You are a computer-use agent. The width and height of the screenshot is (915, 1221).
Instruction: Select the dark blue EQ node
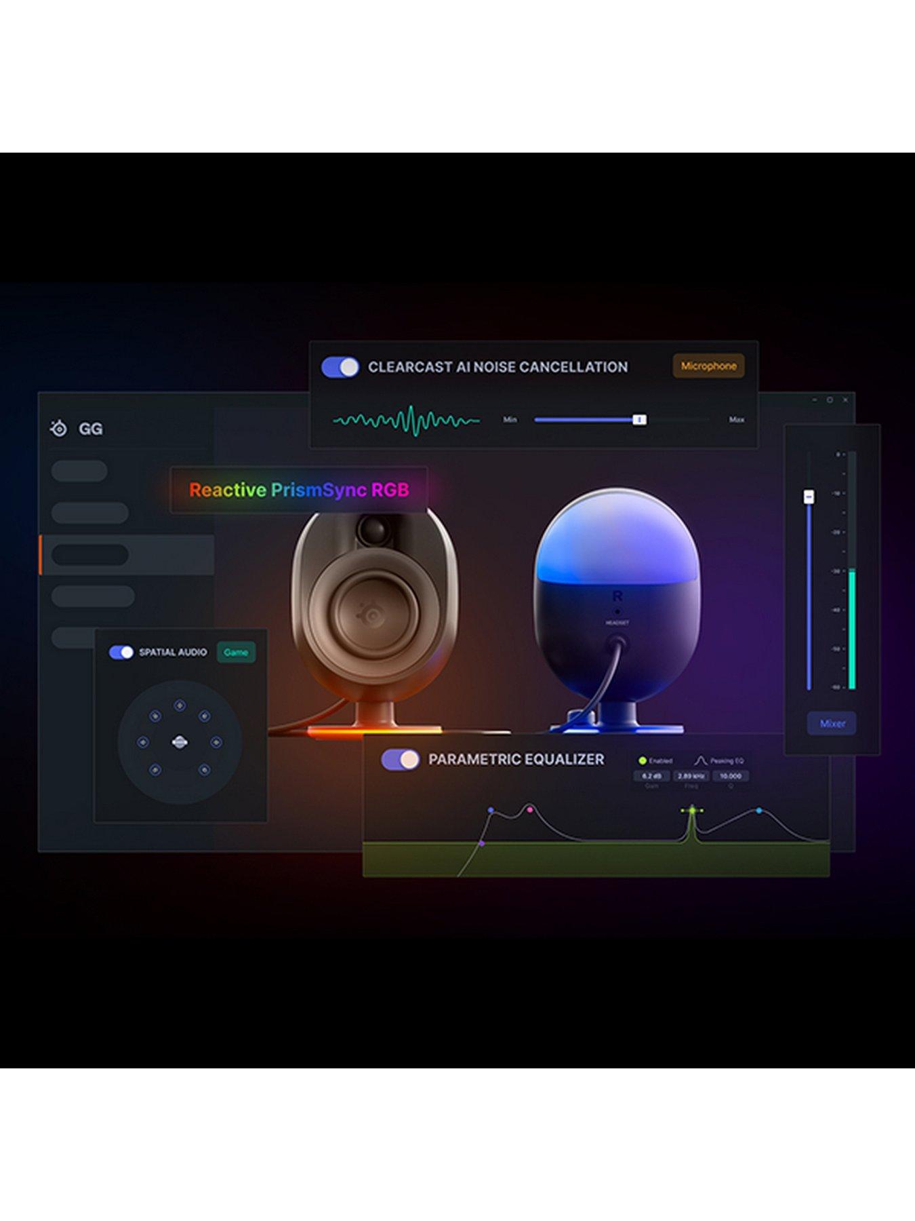point(491,810)
